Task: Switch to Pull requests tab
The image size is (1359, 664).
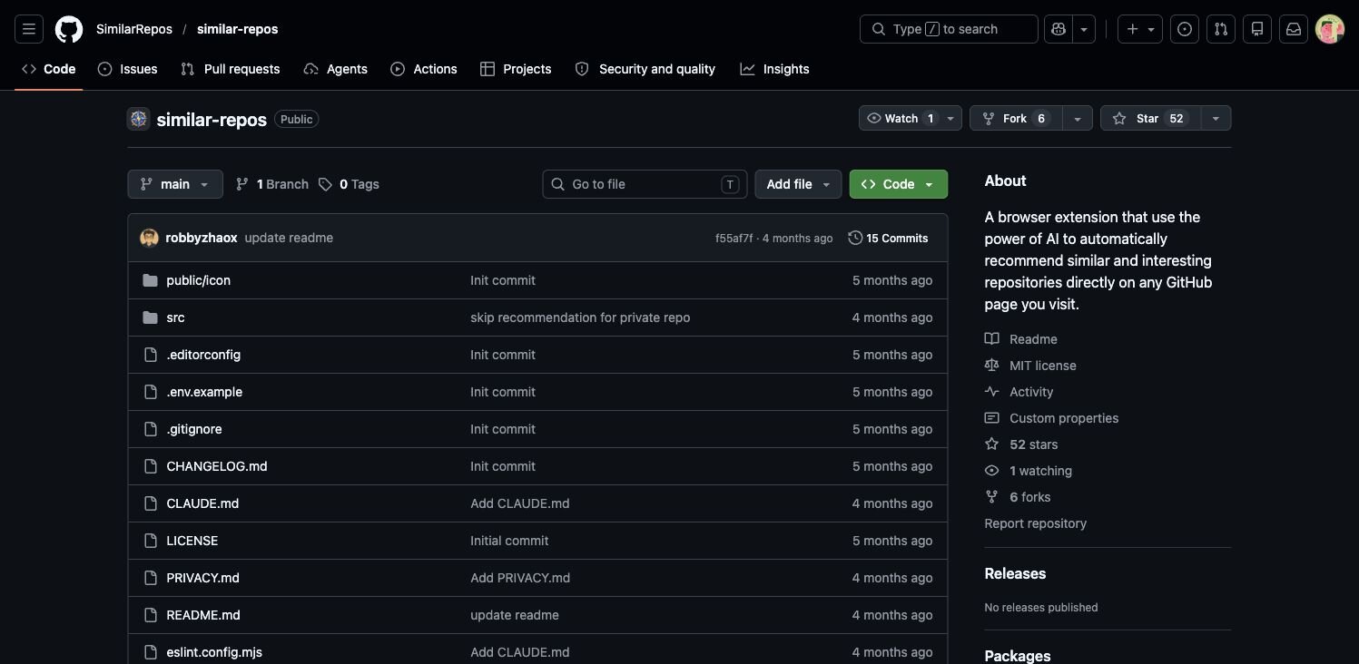Action: point(231,69)
